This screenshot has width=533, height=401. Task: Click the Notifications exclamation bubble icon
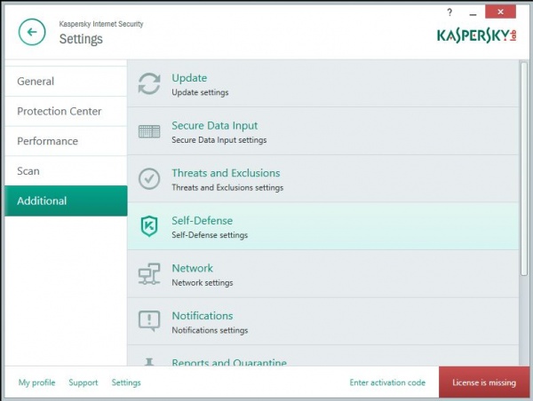tap(149, 321)
